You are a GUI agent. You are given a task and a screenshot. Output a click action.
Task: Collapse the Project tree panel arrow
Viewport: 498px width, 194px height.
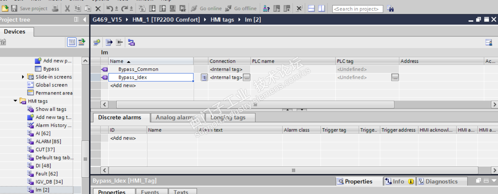tap(85, 20)
